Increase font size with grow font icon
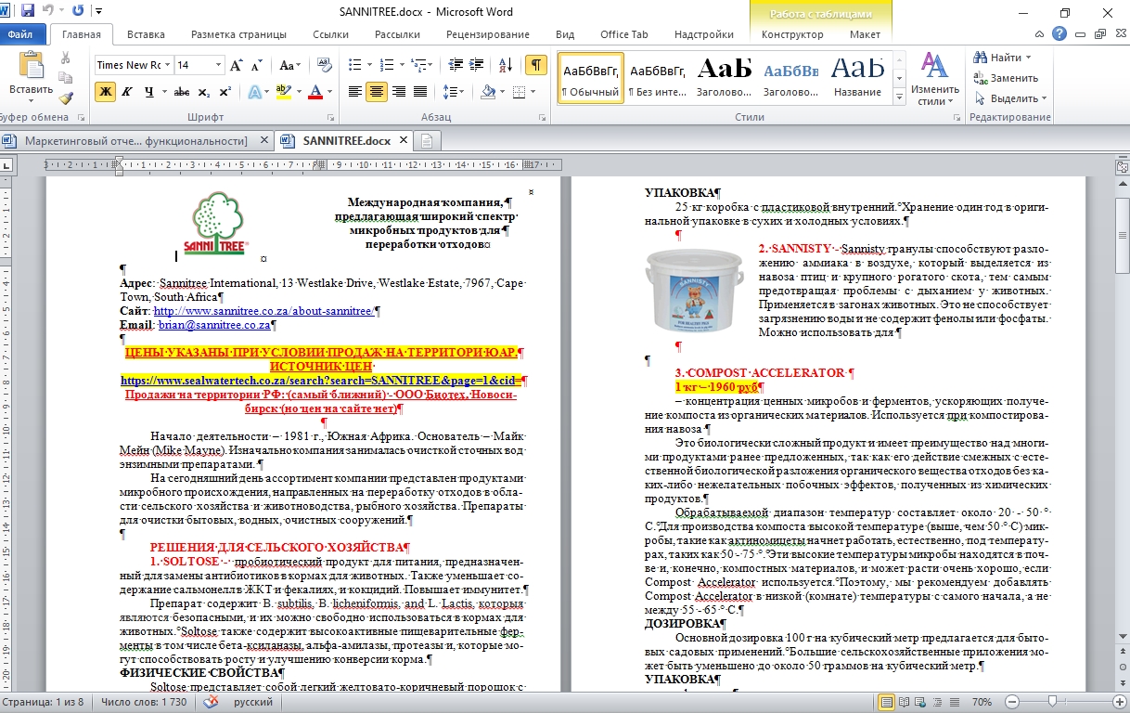Image resolution: width=1130 pixels, height=713 pixels. [236, 65]
